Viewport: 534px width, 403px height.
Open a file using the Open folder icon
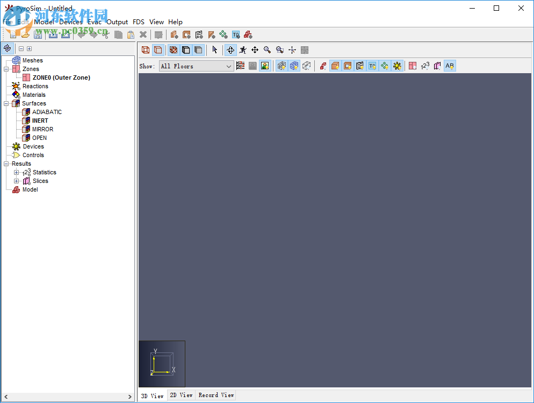[26, 34]
